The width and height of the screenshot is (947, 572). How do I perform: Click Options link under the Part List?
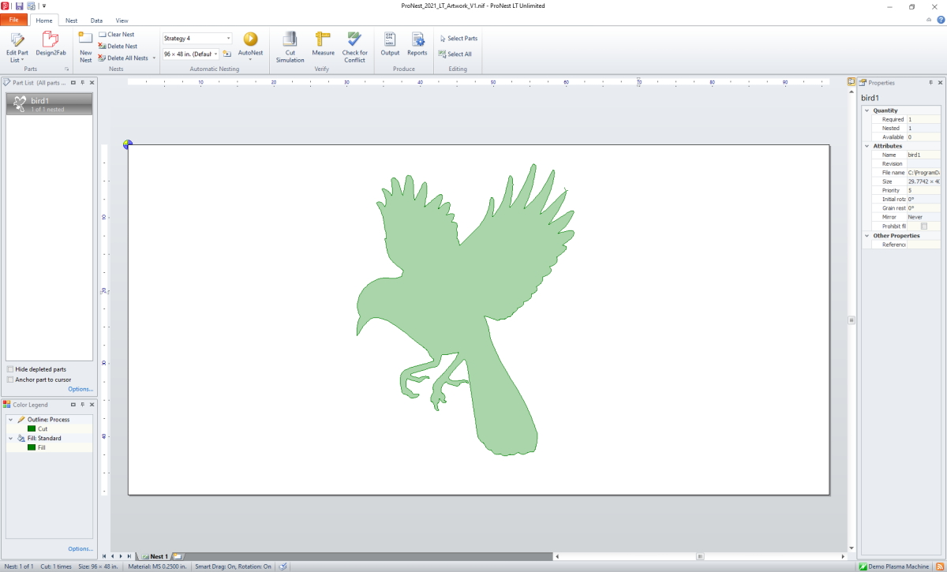(x=80, y=389)
